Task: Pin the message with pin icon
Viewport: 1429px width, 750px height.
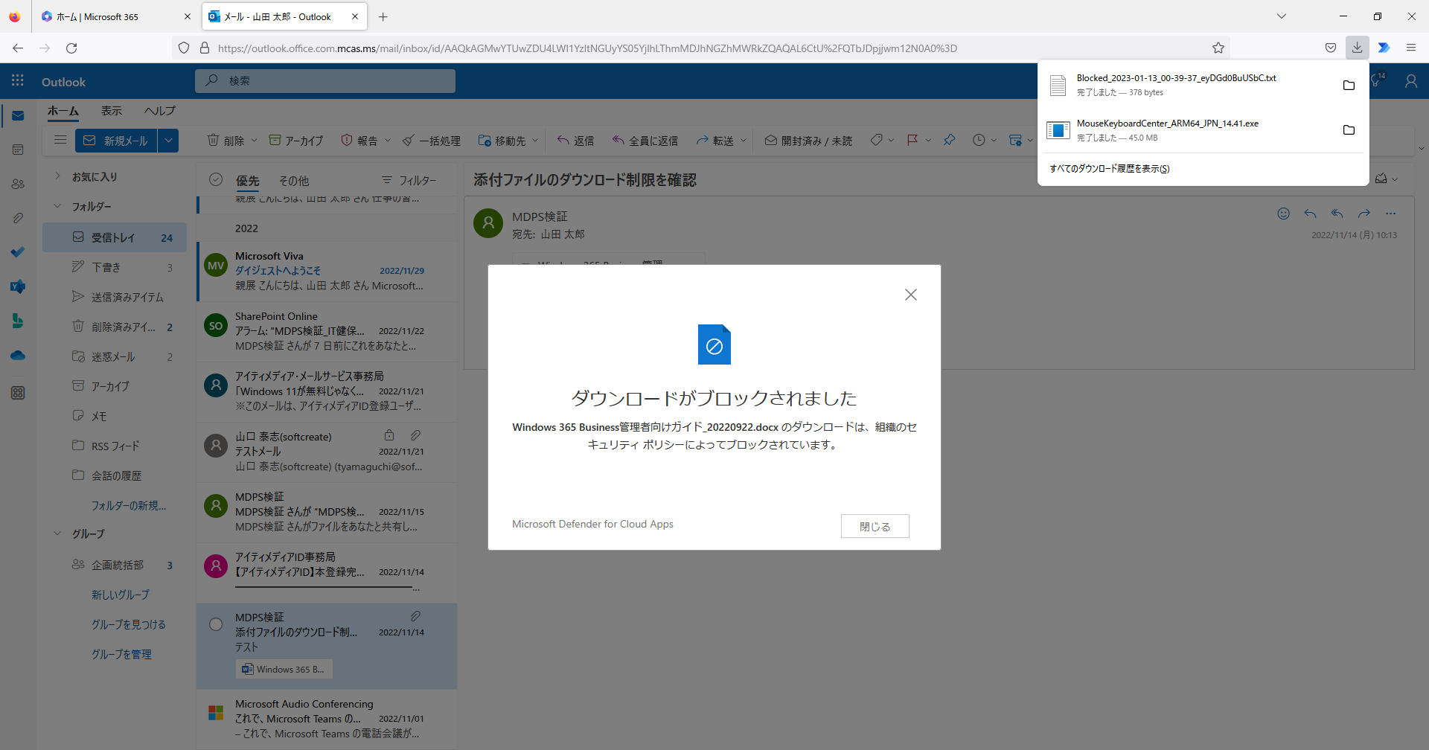Action: click(x=950, y=140)
